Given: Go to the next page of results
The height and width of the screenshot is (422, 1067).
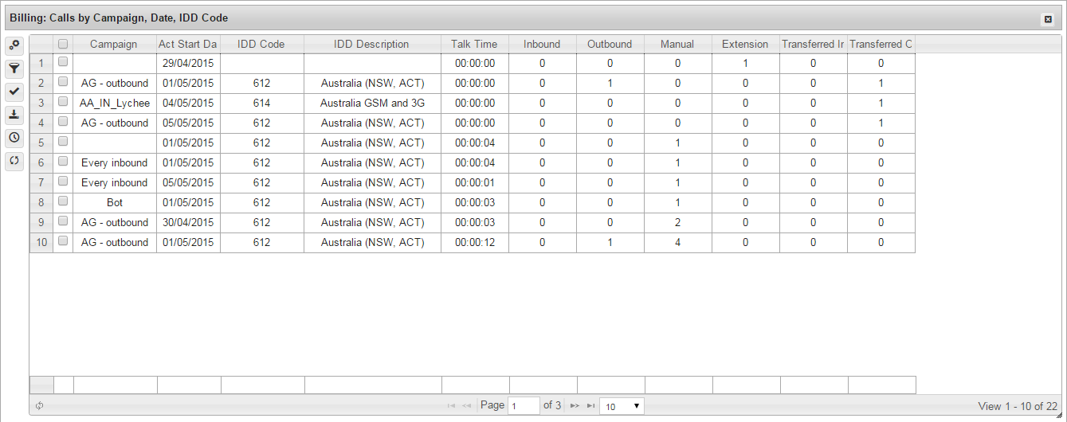Looking at the screenshot, I should [x=575, y=406].
